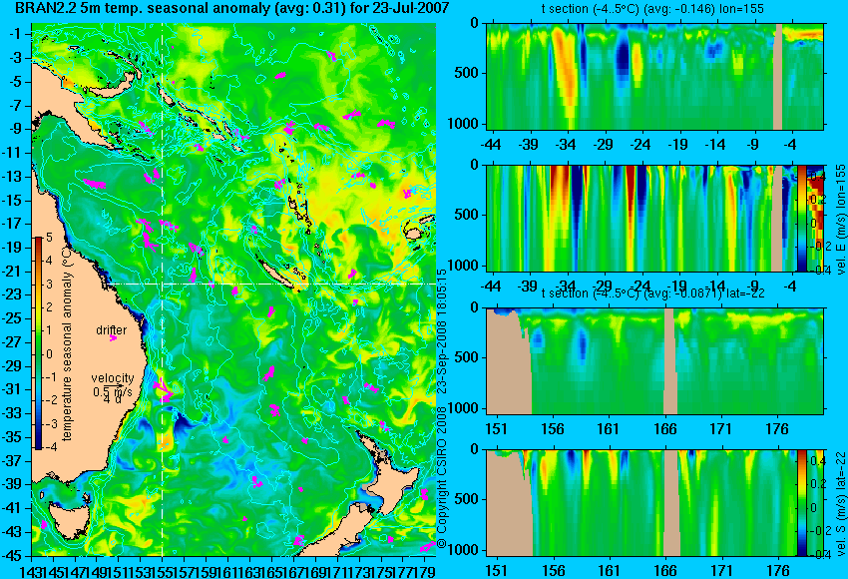Click the magenta drifter legend marker
The width and height of the screenshot is (848, 579).
coord(113,338)
